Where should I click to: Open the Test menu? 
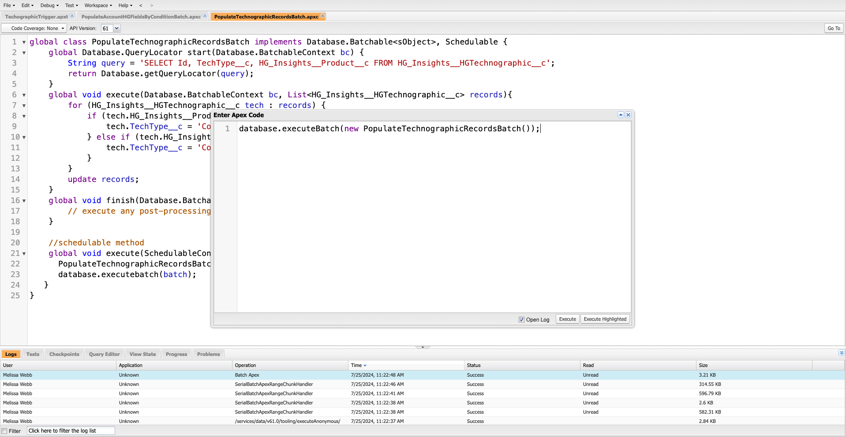pyautogui.click(x=71, y=5)
